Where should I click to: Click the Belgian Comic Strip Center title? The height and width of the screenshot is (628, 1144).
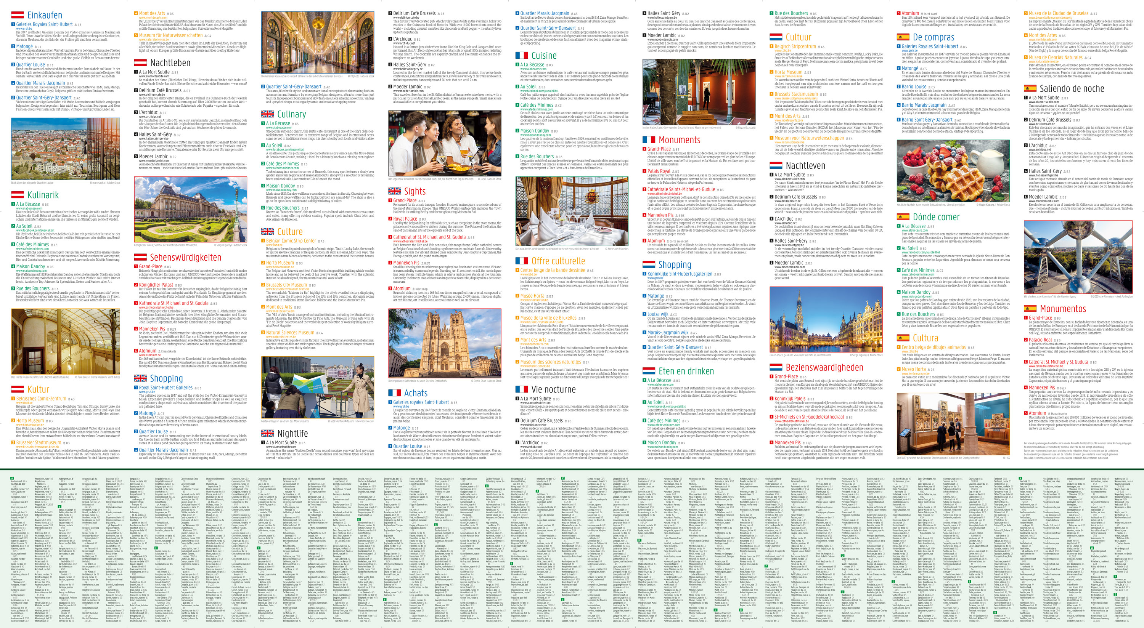pos(291,241)
